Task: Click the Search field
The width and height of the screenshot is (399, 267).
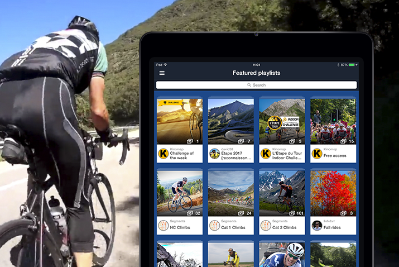Action: tap(256, 85)
